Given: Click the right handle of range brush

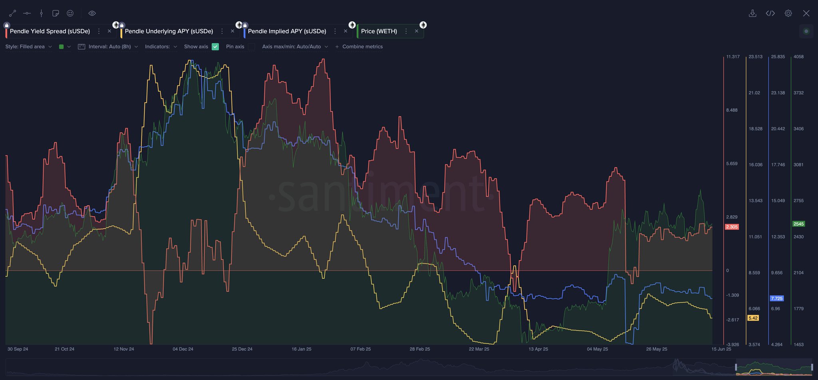Looking at the screenshot, I should point(812,367).
